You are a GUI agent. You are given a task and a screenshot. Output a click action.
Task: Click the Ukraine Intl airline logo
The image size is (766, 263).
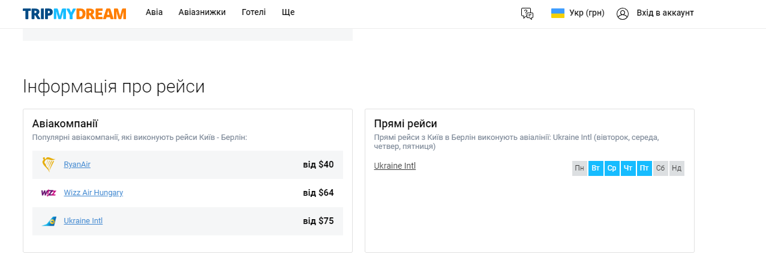[49, 221]
